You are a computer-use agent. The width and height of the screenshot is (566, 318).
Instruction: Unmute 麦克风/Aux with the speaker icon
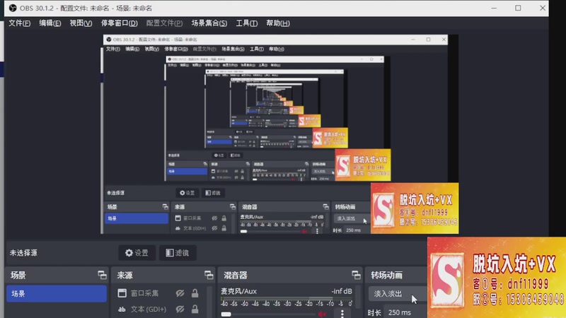tap(322, 314)
